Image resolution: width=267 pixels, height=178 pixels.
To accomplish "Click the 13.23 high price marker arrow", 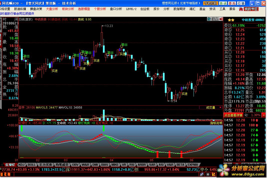I will [103, 26].
